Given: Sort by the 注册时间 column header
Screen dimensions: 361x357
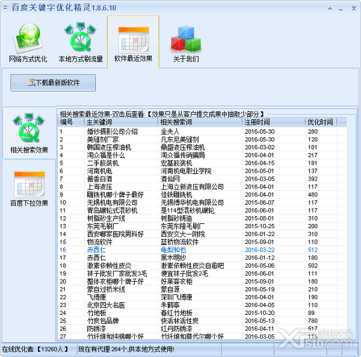Looking at the screenshot, I should tap(274, 122).
